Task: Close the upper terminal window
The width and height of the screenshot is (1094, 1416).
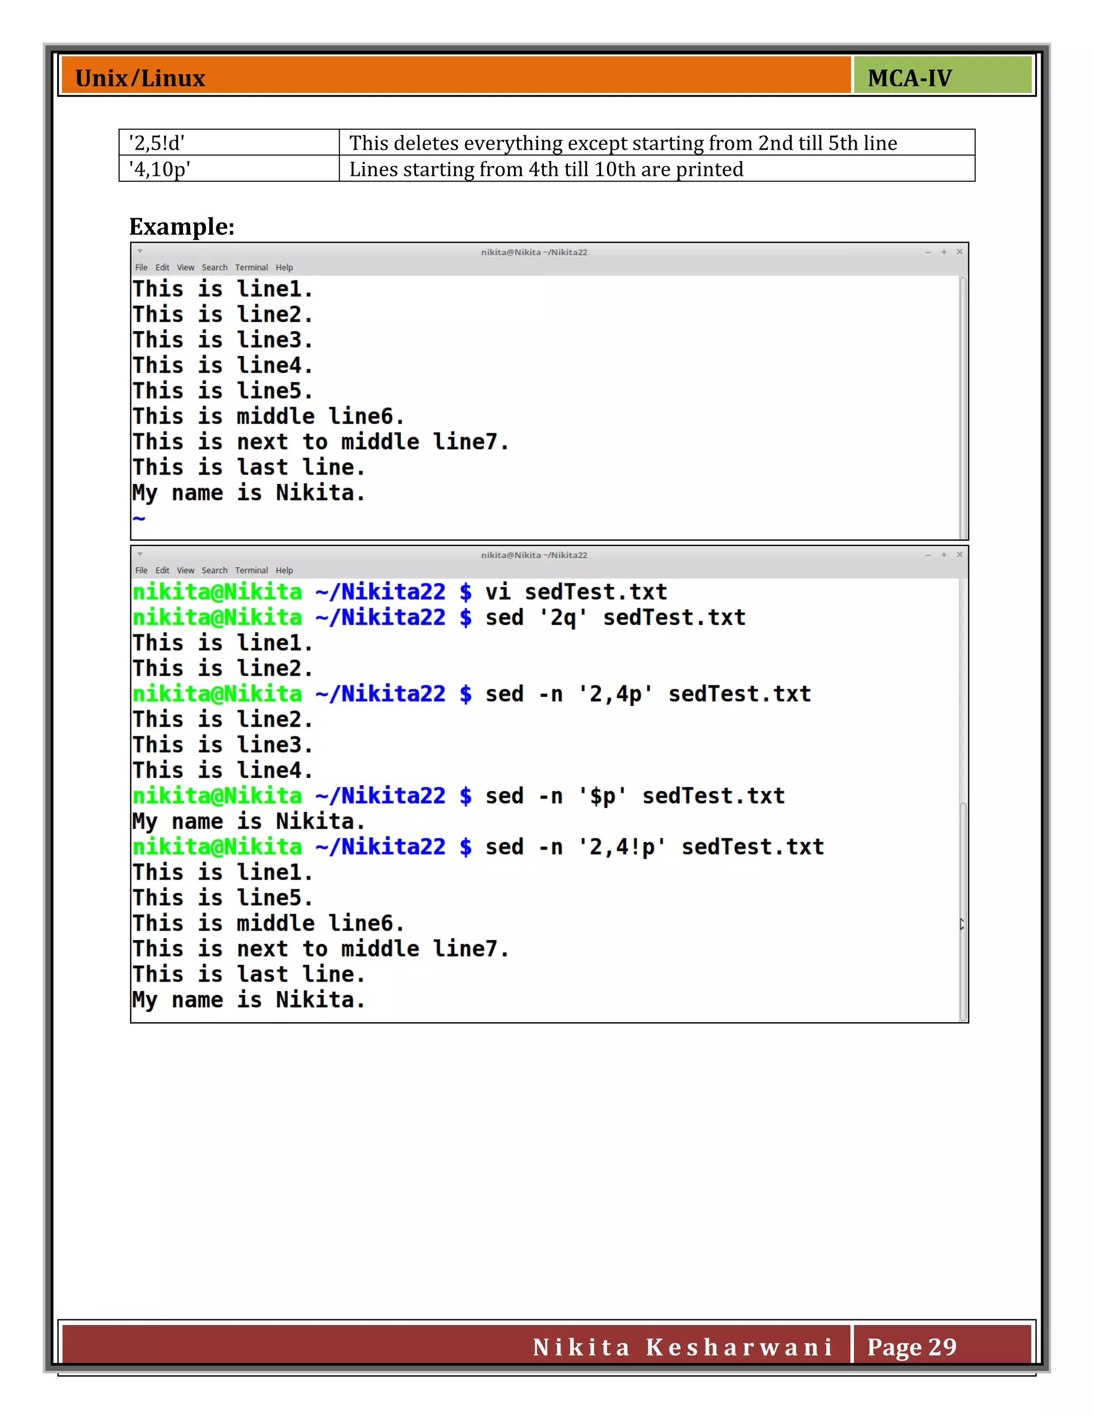Action: click(959, 252)
